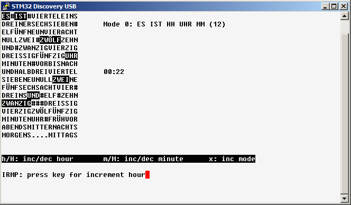Viewport: 351px width, 205px height.
Task: Click the red text cursor block
Action: click(147, 175)
